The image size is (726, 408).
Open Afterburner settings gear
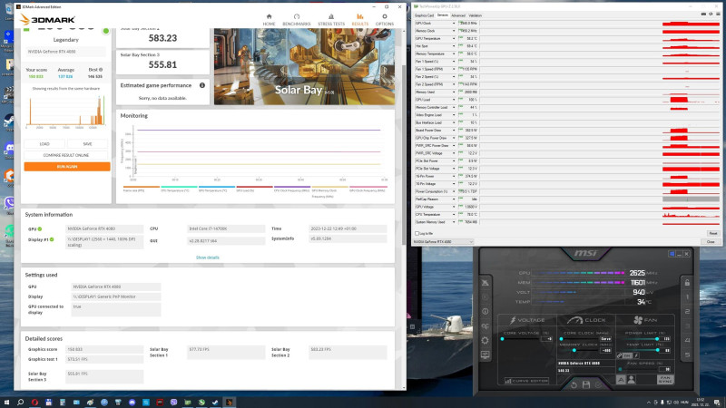[485, 341]
